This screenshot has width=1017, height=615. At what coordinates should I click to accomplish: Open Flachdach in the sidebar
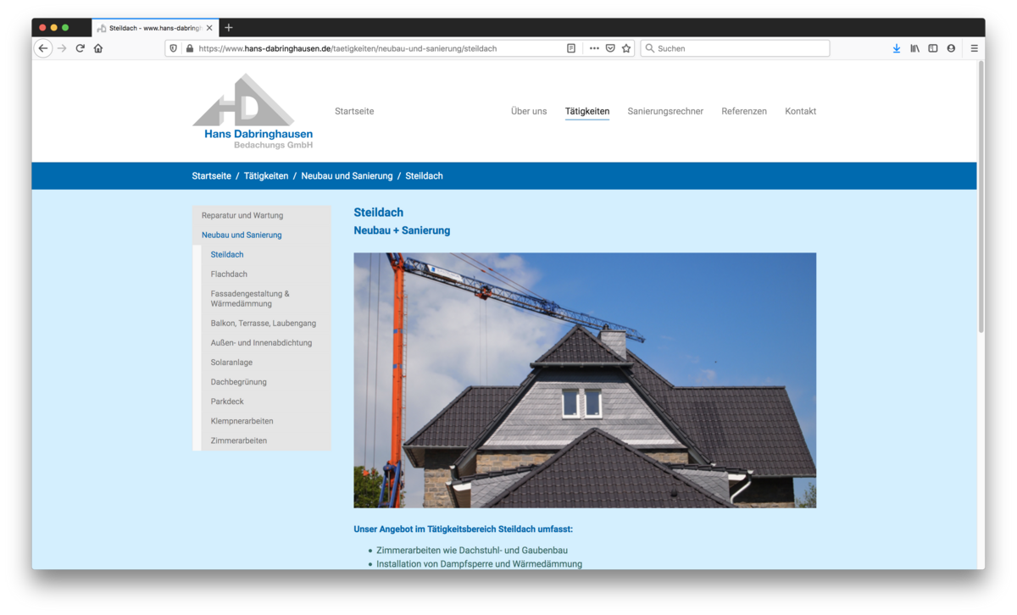pyautogui.click(x=229, y=274)
